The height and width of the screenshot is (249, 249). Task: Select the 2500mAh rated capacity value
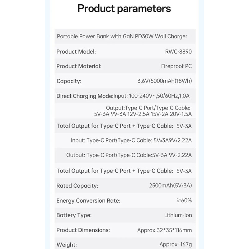coord(170,186)
